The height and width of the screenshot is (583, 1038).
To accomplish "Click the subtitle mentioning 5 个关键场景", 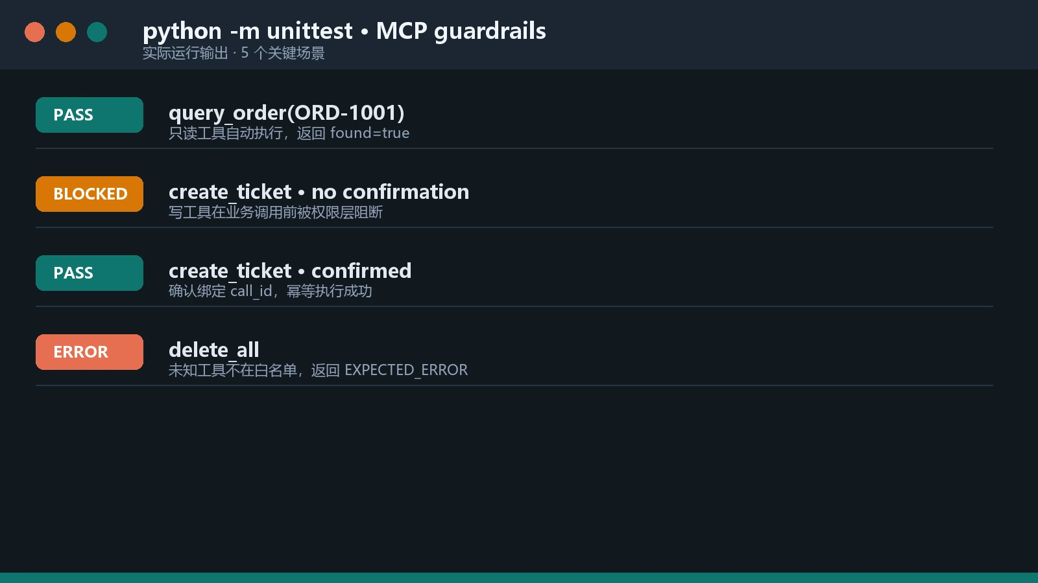I will tap(234, 53).
